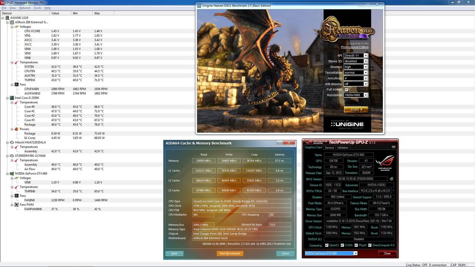Click the Powers flame icon under Intel Core i5
Screen dimensions: 475x267
click(x=16, y=129)
